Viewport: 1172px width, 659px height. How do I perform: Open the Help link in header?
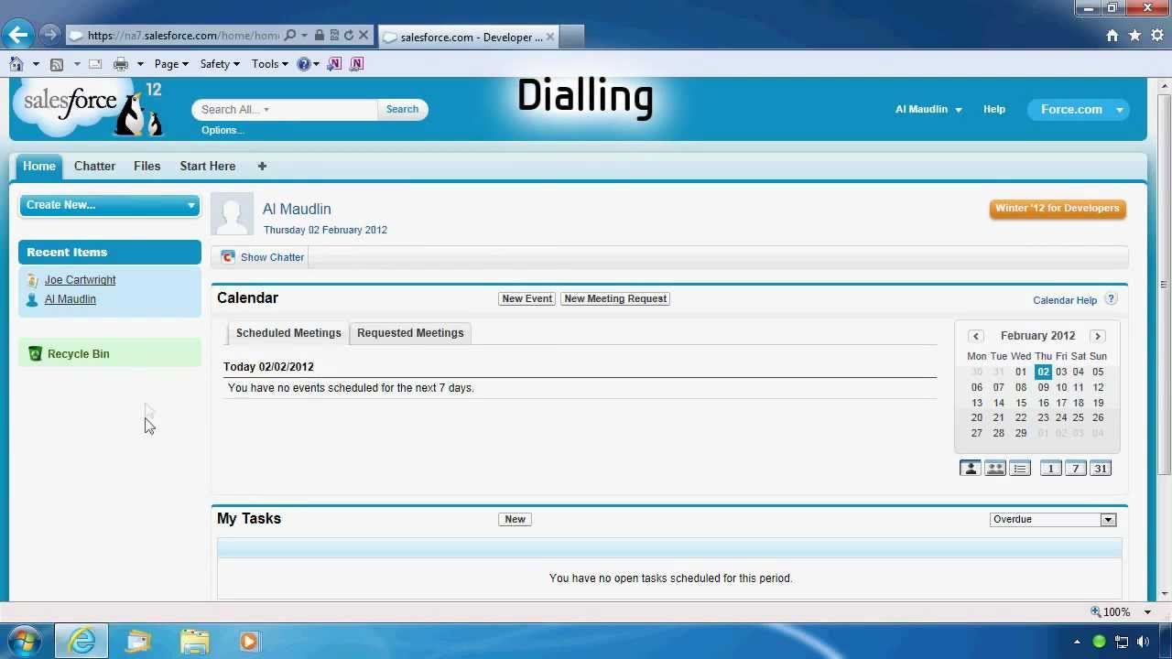[994, 109]
